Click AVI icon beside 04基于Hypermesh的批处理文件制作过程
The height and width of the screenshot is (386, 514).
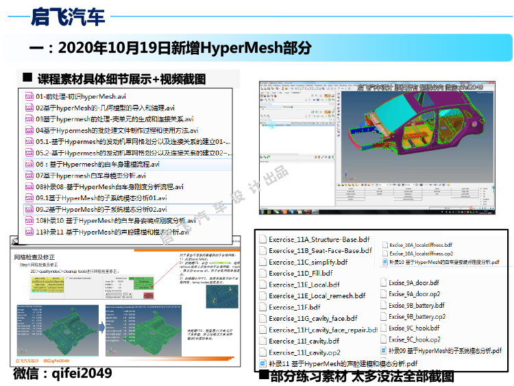[29, 130]
